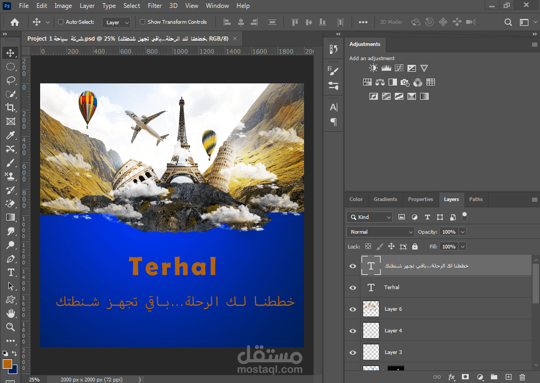Select the Crop tool
The image size is (540, 383).
click(x=11, y=108)
